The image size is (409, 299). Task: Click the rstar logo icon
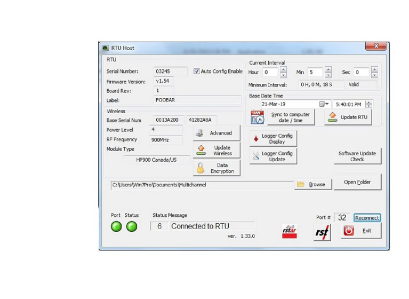[x=290, y=231]
